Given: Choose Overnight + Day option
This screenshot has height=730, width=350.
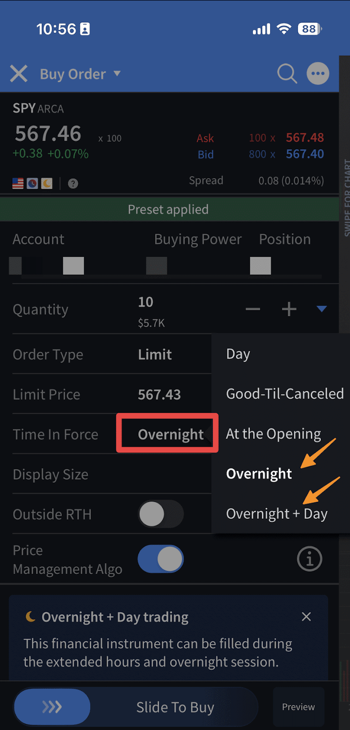Looking at the screenshot, I should [x=276, y=514].
